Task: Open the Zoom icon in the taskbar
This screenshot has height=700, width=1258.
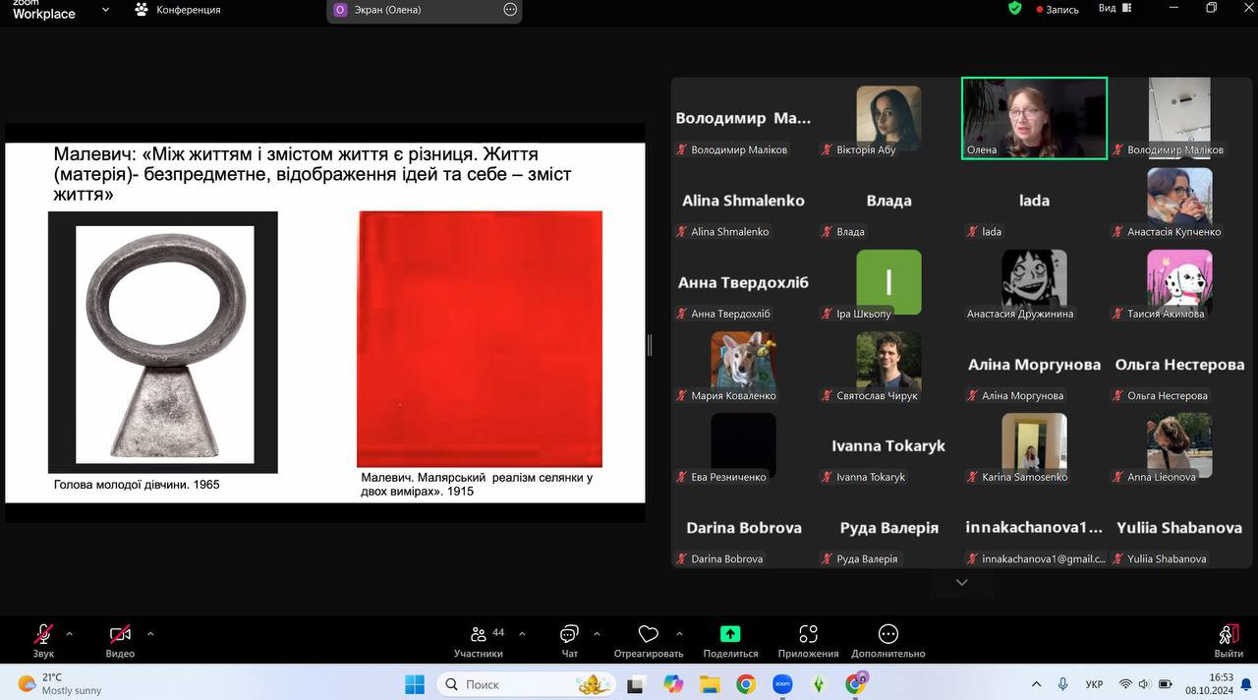Action: [782, 683]
